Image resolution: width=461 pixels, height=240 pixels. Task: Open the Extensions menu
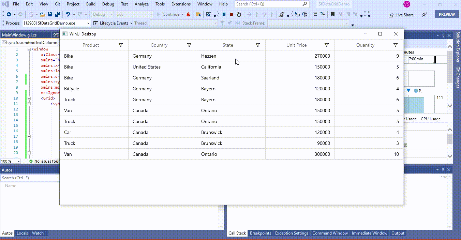[x=181, y=4]
